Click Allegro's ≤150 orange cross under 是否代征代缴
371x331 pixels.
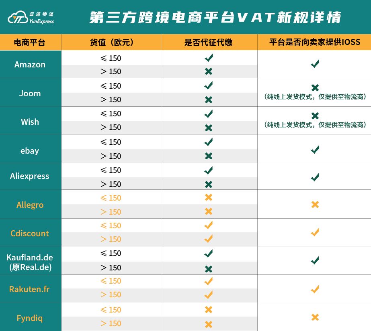pos(209,197)
